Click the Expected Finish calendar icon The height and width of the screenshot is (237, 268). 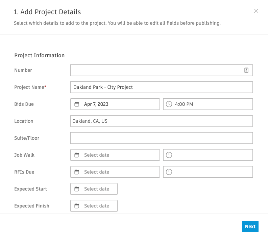coord(77,206)
